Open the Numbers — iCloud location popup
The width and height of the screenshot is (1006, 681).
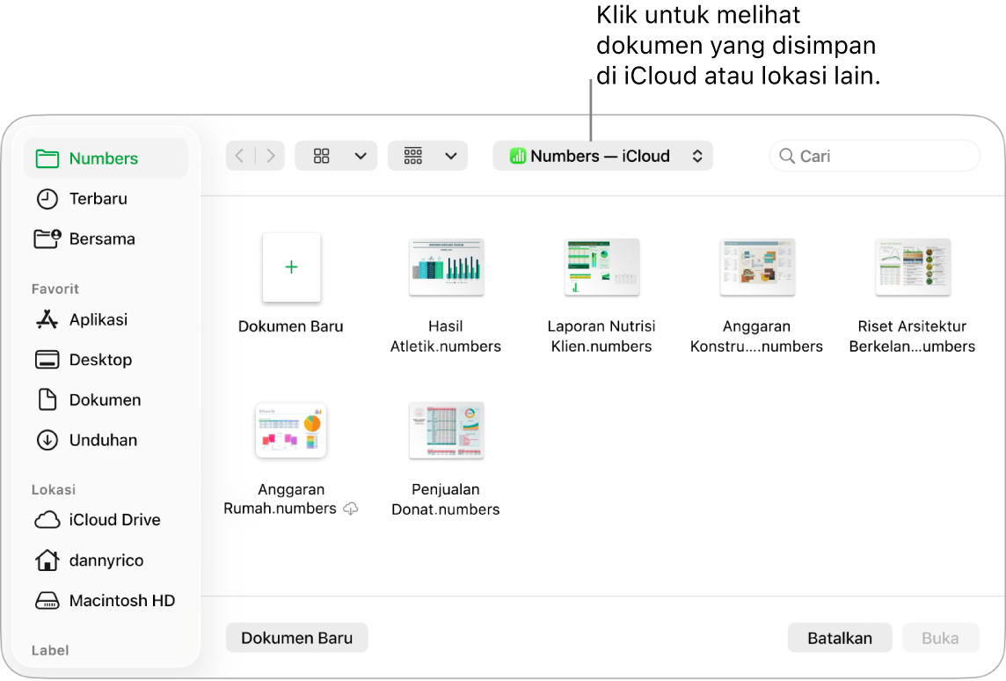[x=602, y=156]
